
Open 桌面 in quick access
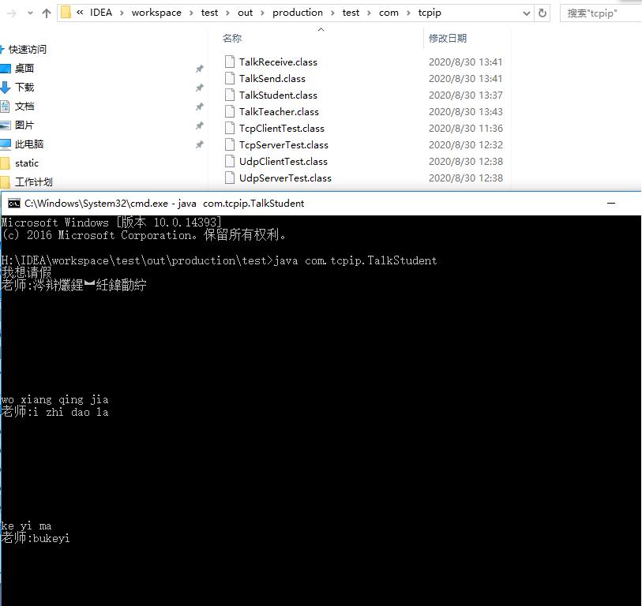24,69
